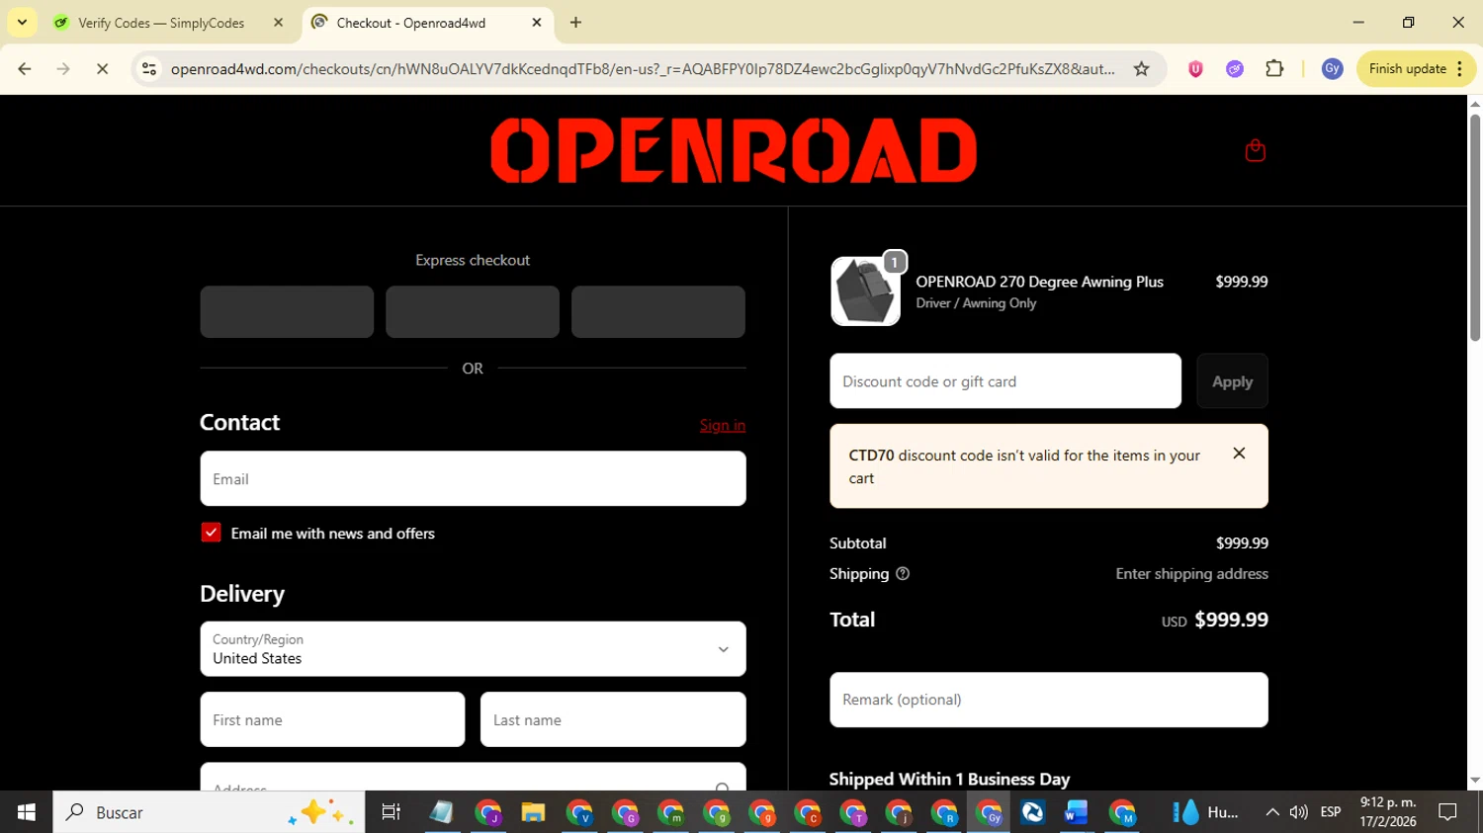Click the Apply discount button
The image size is (1483, 833).
tap(1232, 381)
